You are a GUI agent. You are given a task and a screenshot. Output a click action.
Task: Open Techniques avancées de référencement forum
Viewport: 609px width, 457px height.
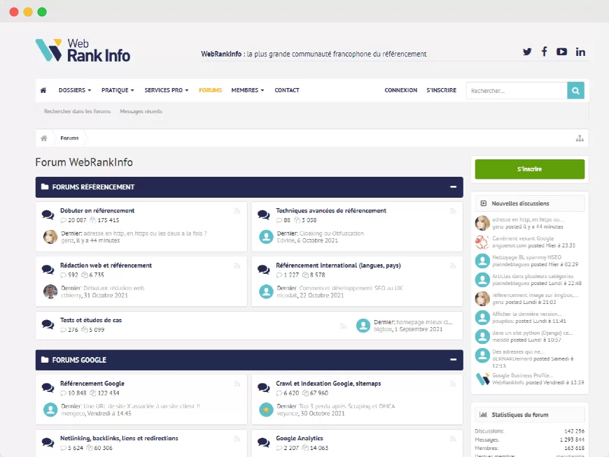(331, 210)
